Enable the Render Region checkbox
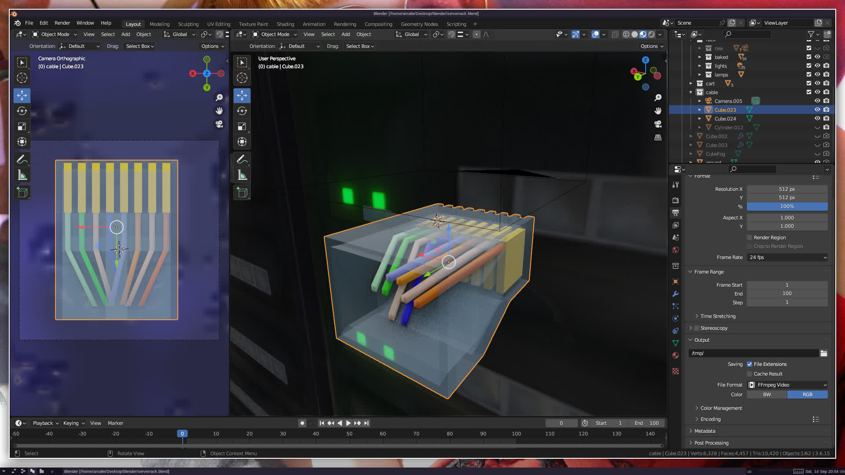The width and height of the screenshot is (845, 475). pos(749,237)
